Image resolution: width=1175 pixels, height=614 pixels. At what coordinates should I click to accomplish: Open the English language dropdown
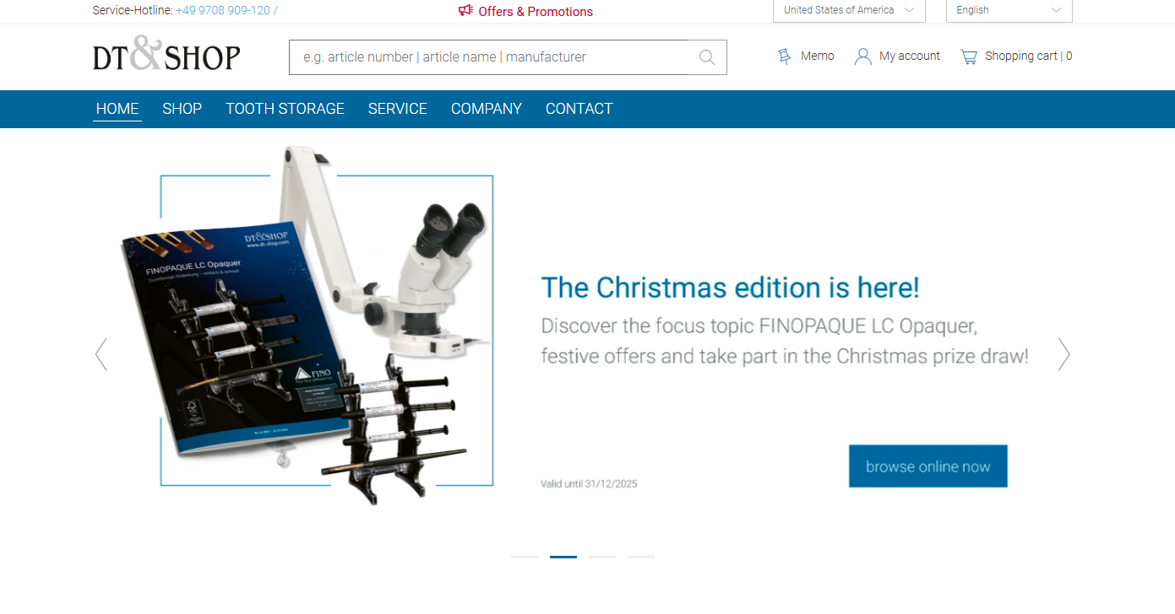click(x=1009, y=10)
